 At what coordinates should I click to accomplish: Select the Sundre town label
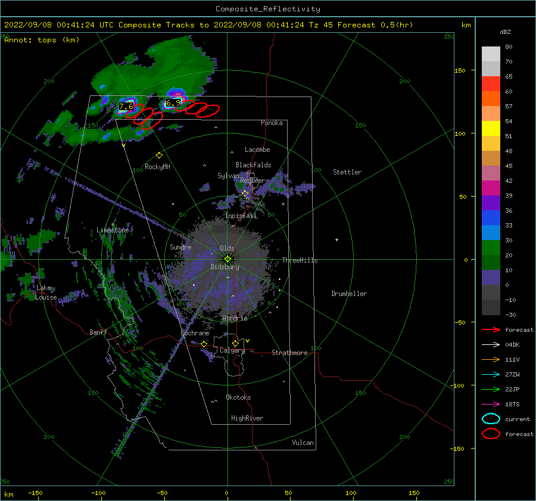180,247
